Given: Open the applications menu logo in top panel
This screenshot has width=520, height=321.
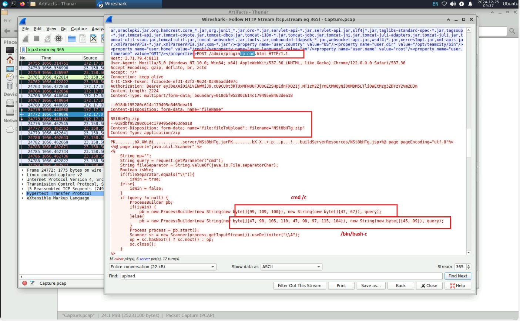Looking at the screenshot, I should (5, 4).
